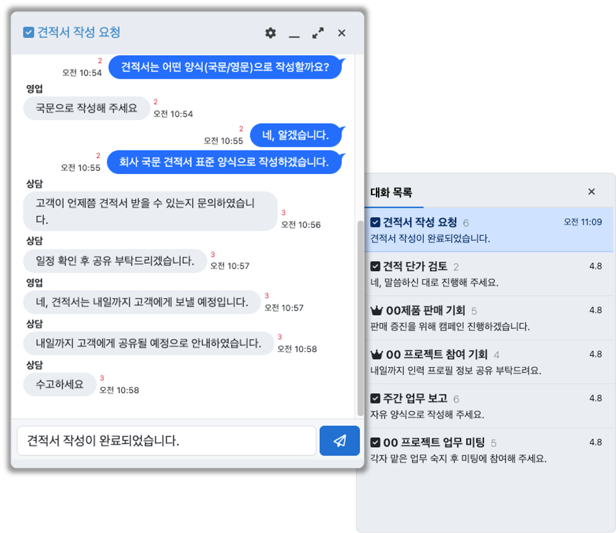
Task: Click message bubble 수고하세요
Action: click(x=60, y=384)
